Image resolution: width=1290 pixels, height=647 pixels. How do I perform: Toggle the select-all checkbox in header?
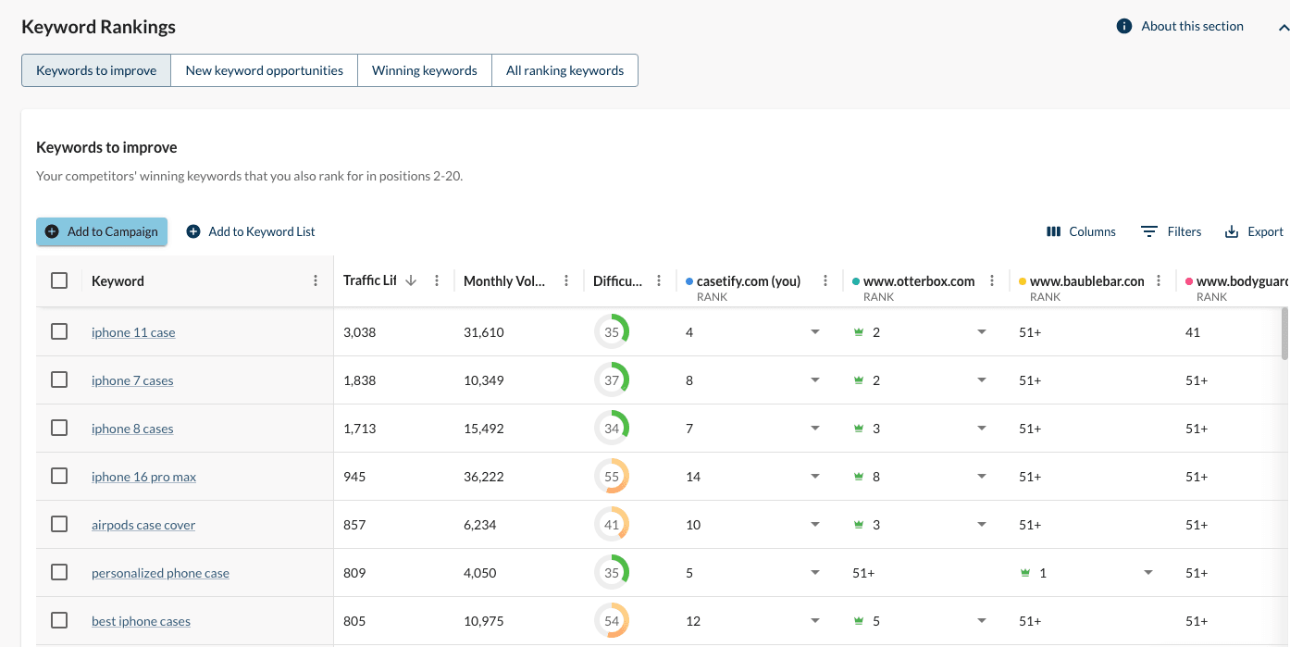point(59,280)
